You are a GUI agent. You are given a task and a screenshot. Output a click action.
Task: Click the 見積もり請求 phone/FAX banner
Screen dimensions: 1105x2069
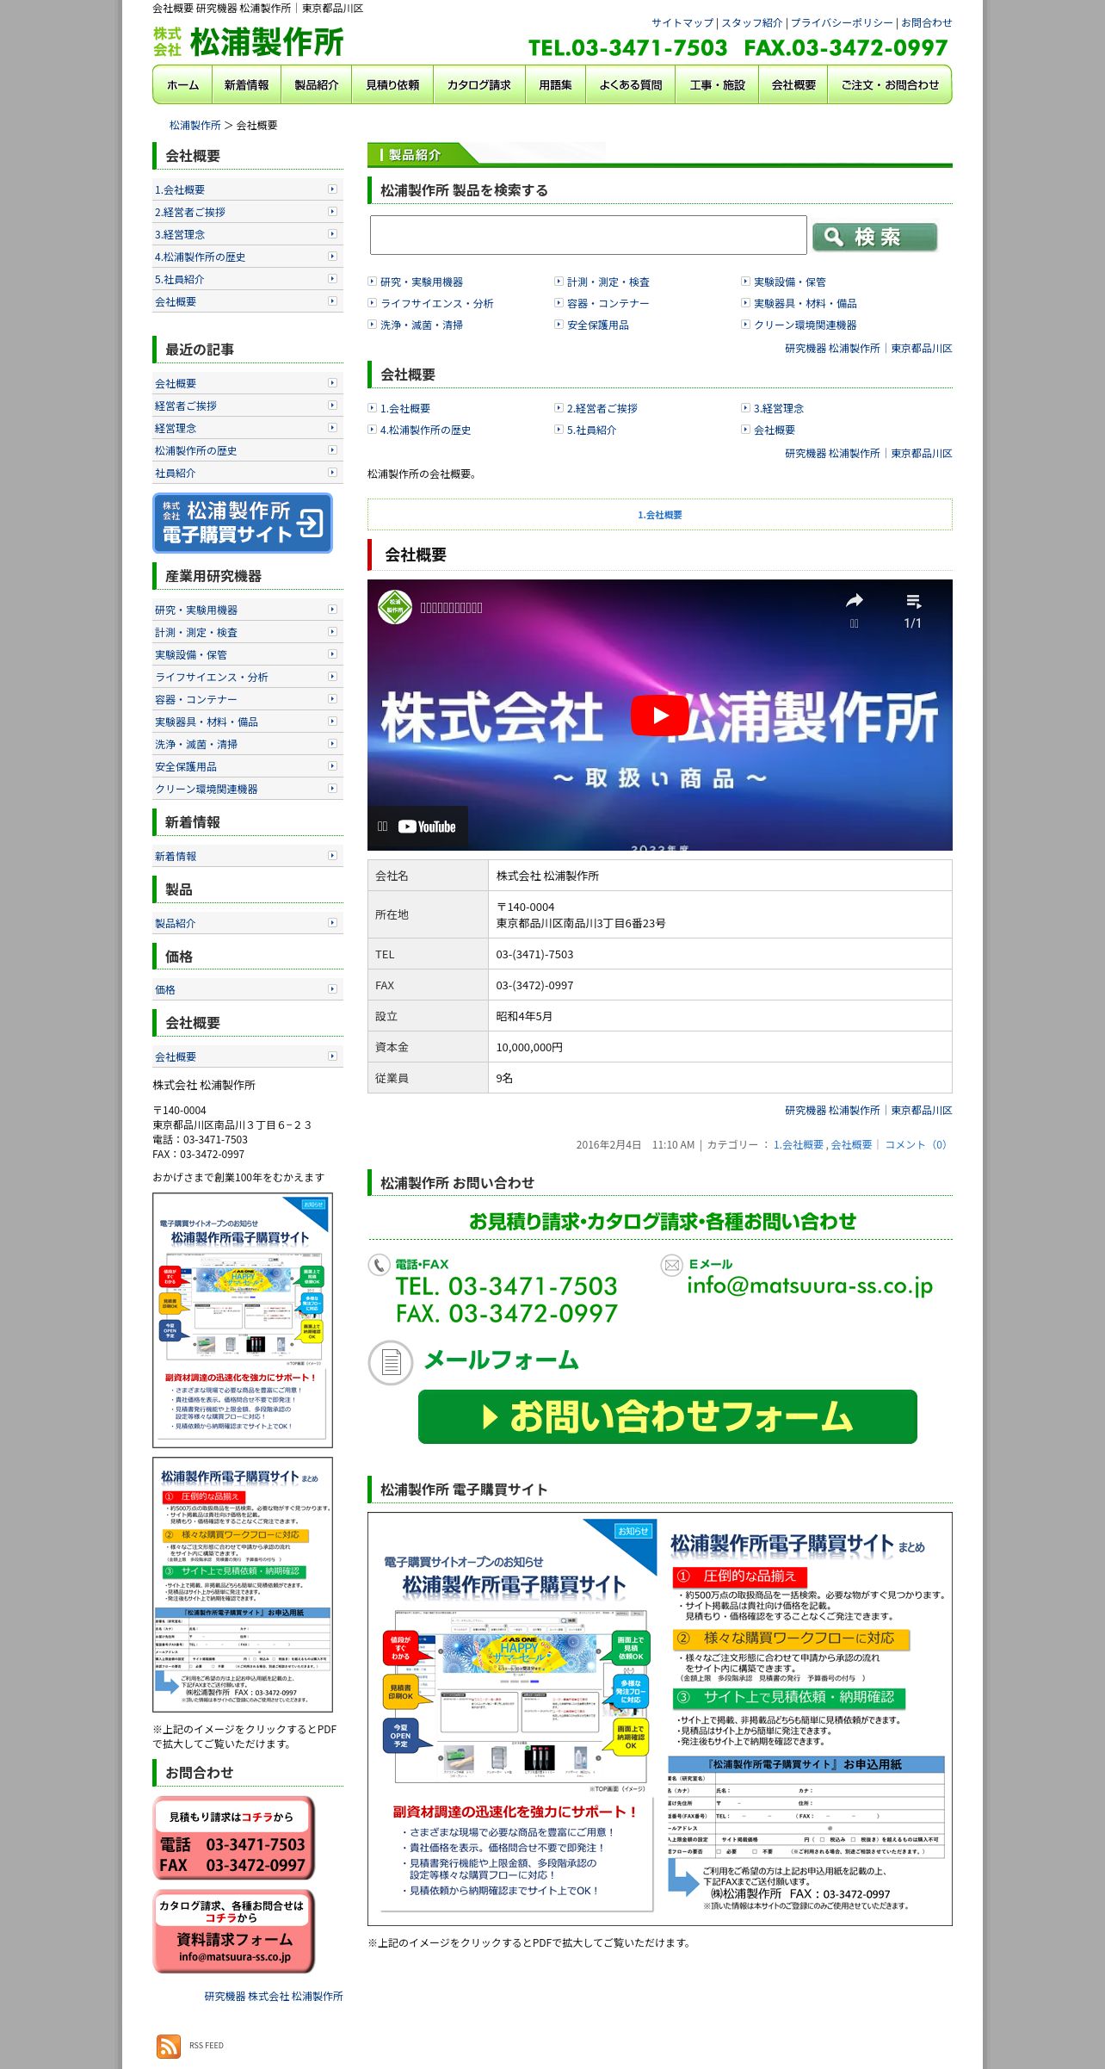[x=234, y=1837]
